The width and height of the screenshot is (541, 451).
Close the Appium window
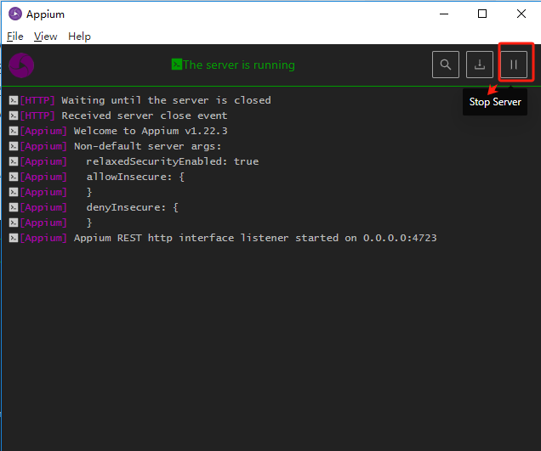point(521,14)
